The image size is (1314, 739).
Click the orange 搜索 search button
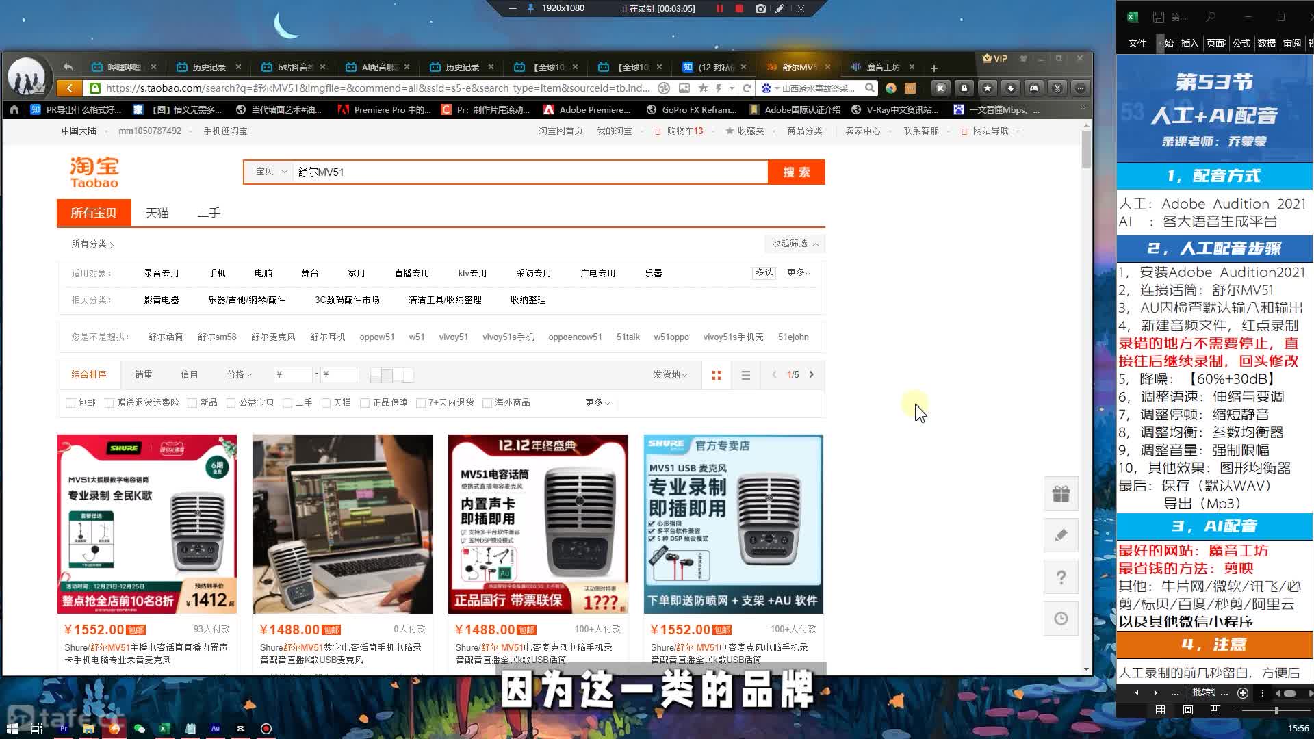click(797, 172)
